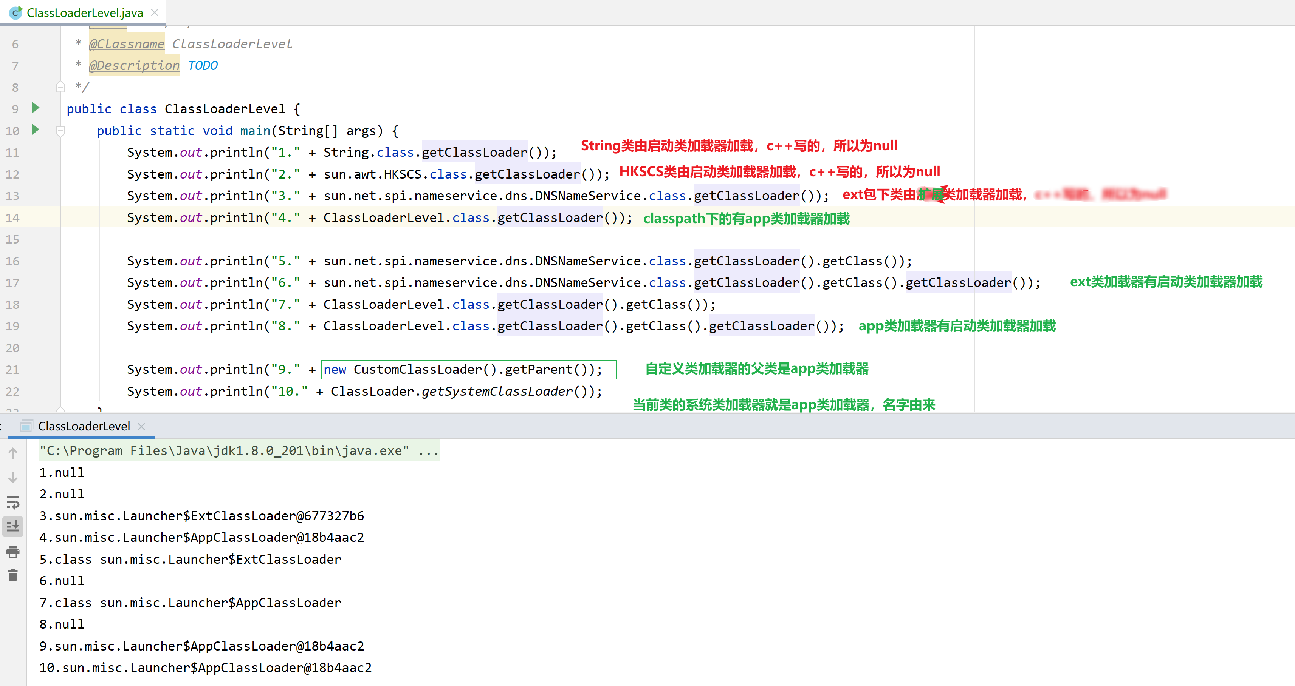Collapse the Javadoc comment fold marker
Viewport: 1295px width, 686px height.
click(x=60, y=87)
